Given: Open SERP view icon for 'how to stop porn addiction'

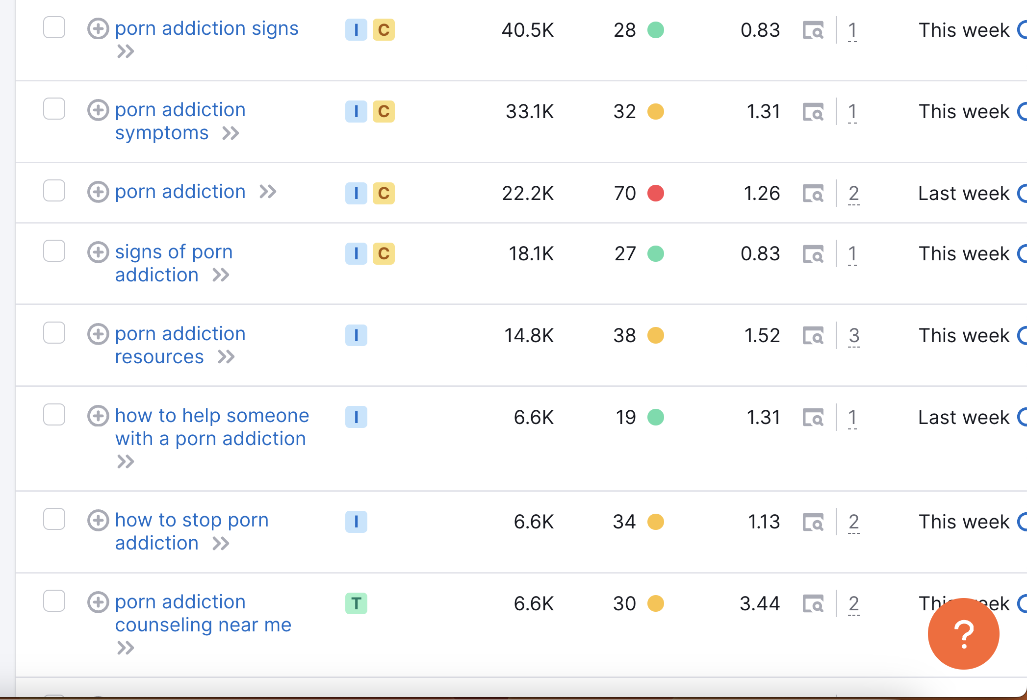Looking at the screenshot, I should click(x=813, y=522).
